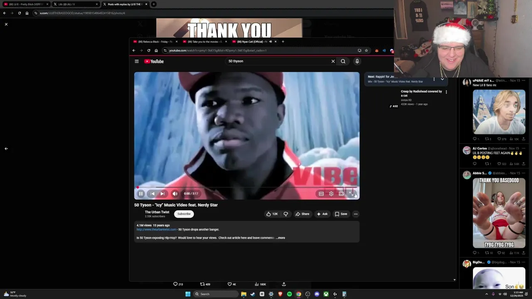Mute the video volume
532x299 pixels.
175,194
